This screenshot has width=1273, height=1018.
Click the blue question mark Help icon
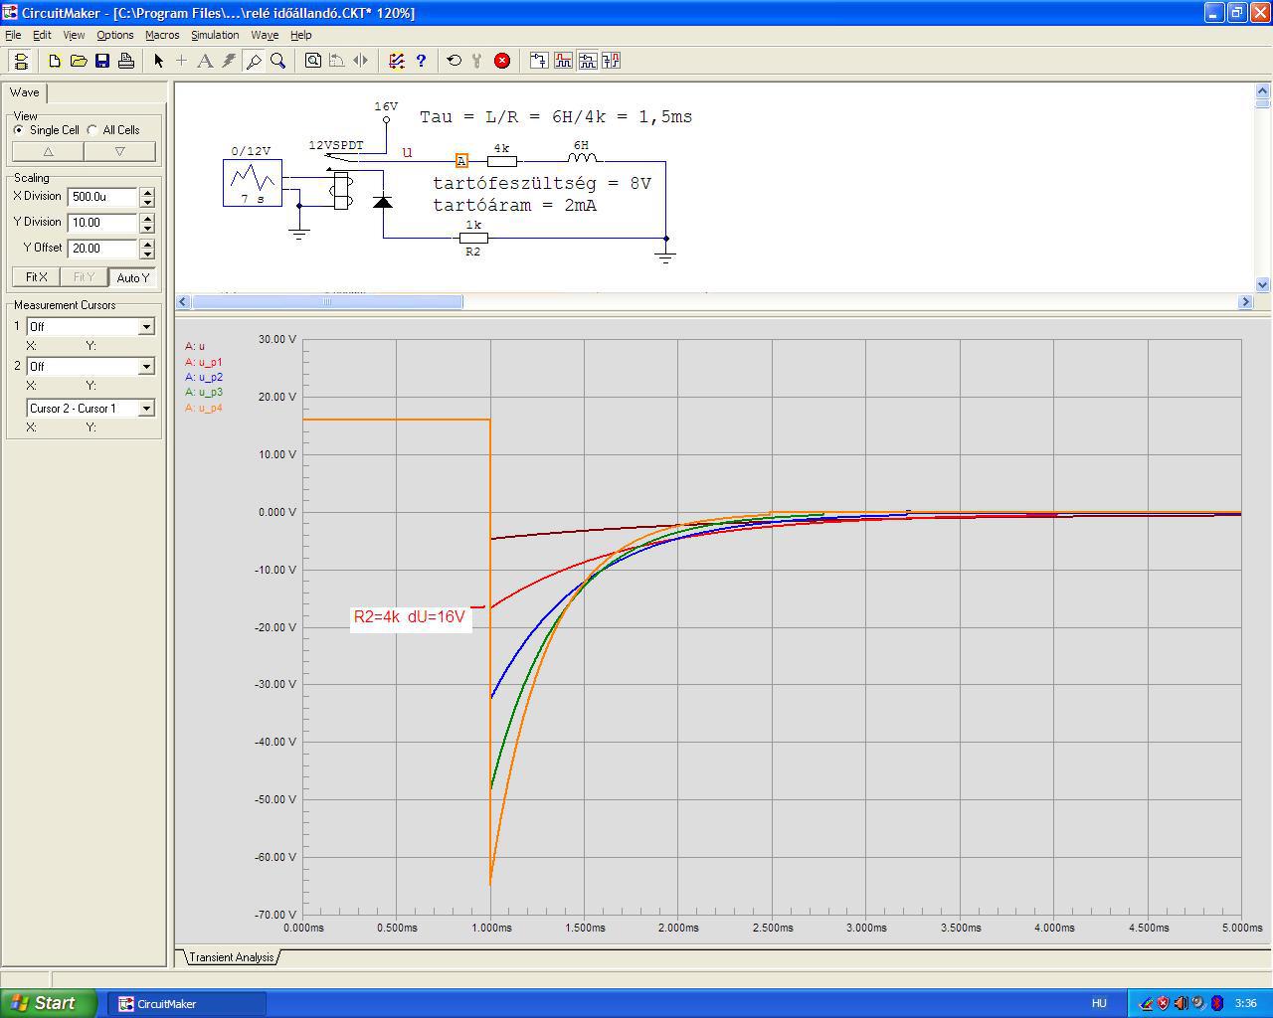click(421, 61)
